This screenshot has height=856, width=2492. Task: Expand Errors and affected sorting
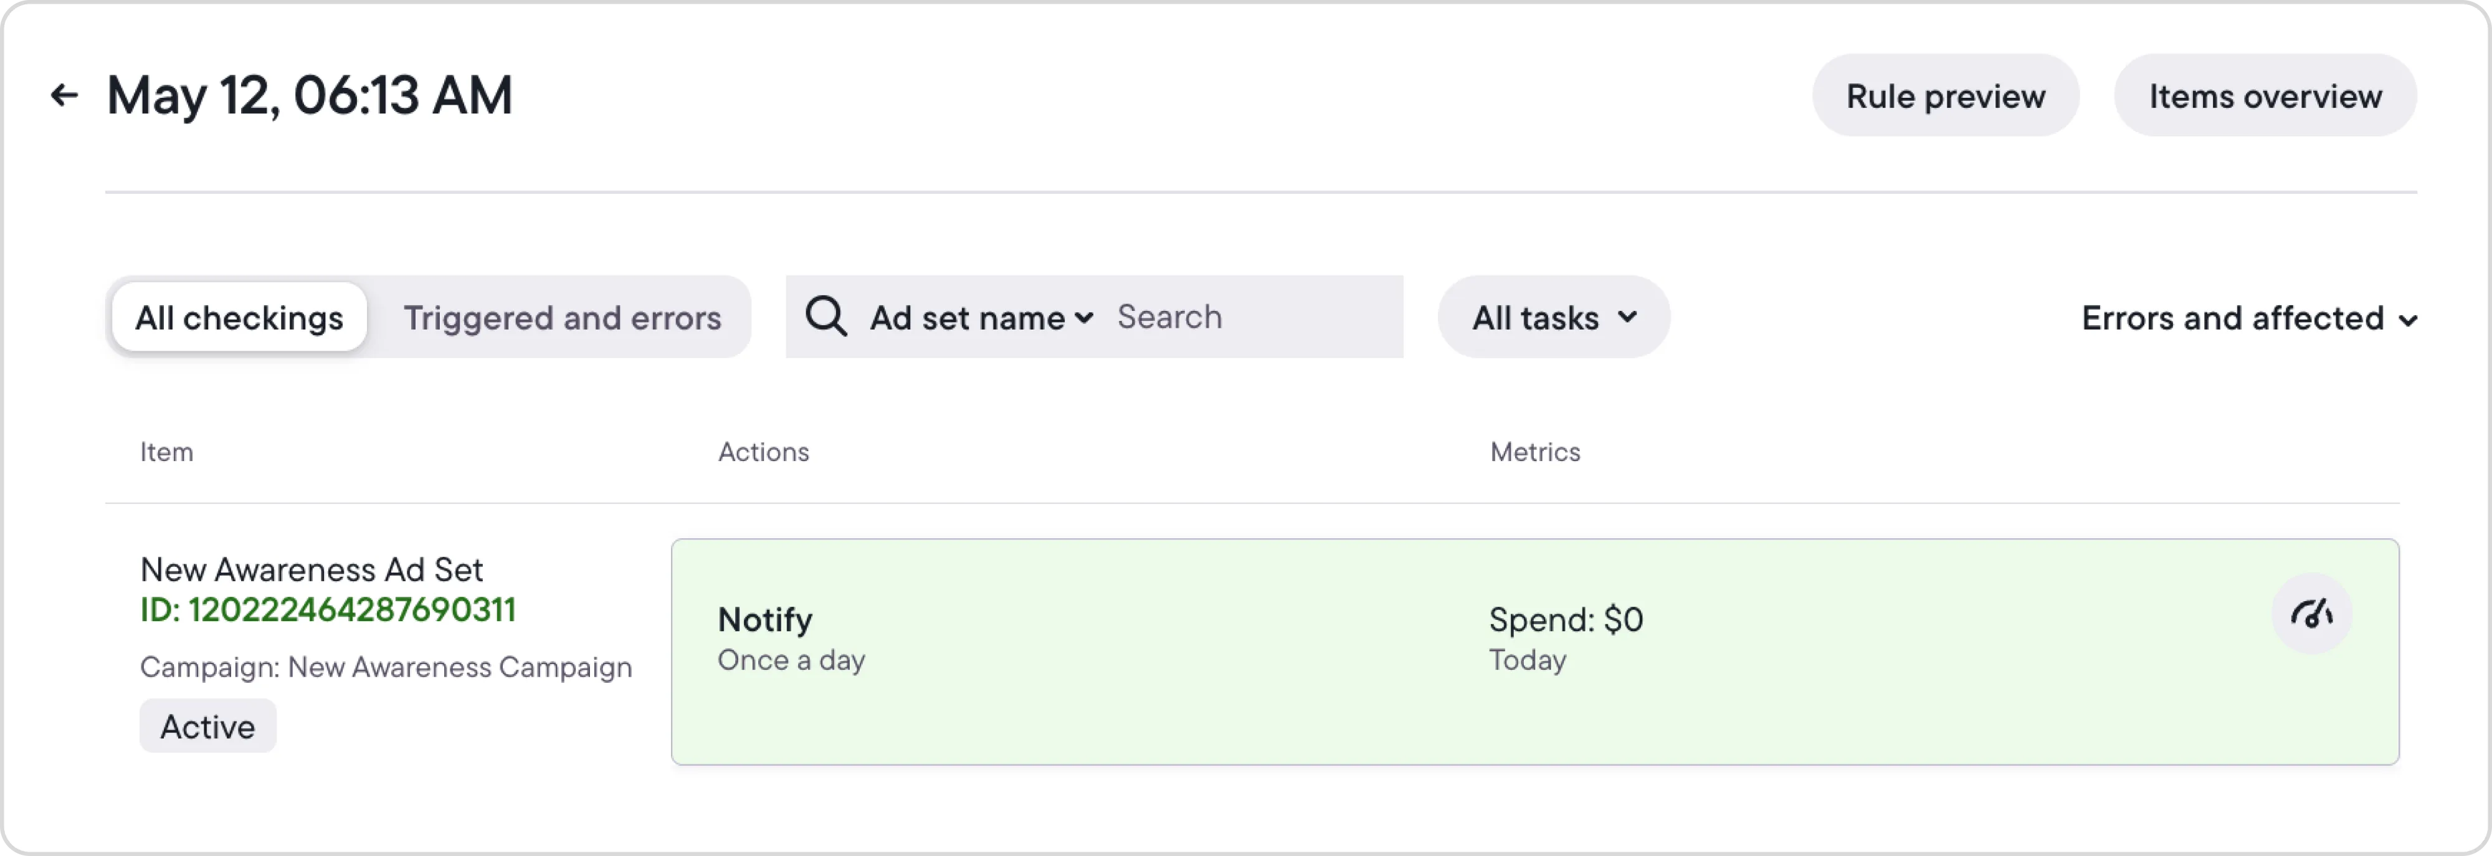(x=2248, y=318)
